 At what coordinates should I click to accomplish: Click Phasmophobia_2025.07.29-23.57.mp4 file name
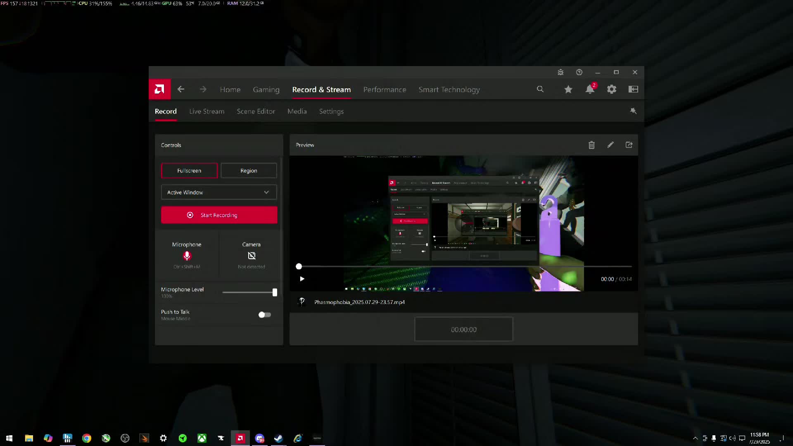[359, 302]
